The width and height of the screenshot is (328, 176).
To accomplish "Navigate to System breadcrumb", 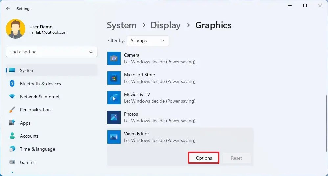I will [x=122, y=25].
